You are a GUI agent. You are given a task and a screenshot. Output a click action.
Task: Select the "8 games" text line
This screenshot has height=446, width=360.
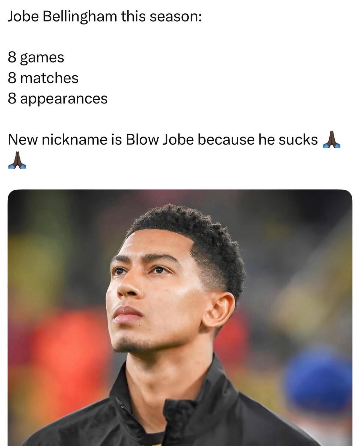pyautogui.click(x=36, y=58)
